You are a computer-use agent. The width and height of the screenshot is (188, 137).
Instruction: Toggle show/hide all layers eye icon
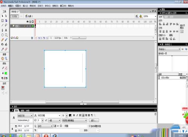(27, 22)
